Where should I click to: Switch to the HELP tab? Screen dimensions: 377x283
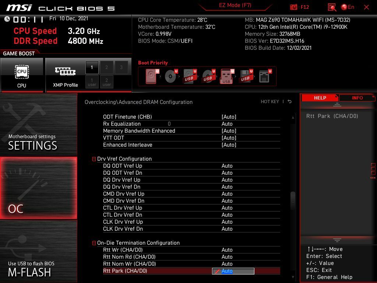pyautogui.click(x=320, y=98)
